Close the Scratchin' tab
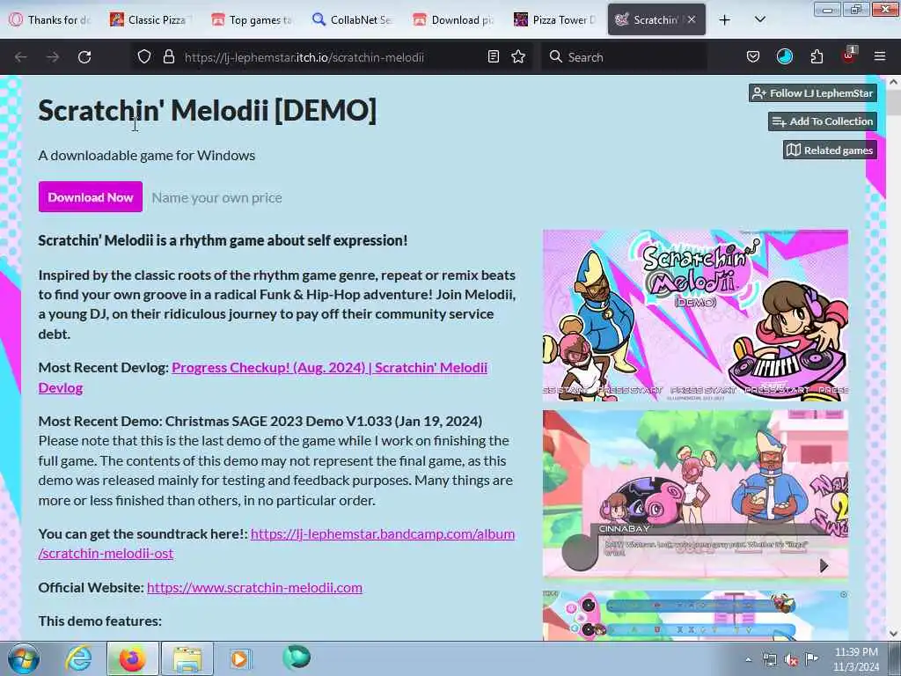Image resolution: width=901 pixels, height=676 pixels. pyautogui.click(x=692, y=19)
